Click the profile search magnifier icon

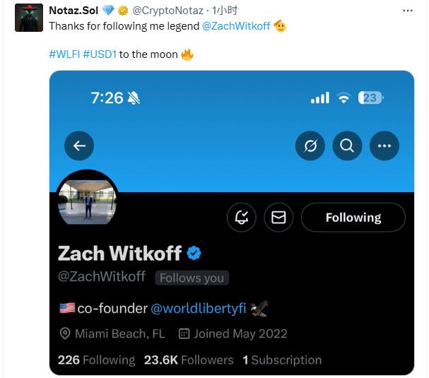347,146
